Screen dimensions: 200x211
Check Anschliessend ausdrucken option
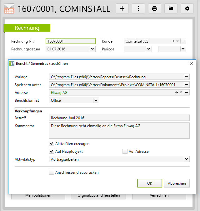[52, 172]
